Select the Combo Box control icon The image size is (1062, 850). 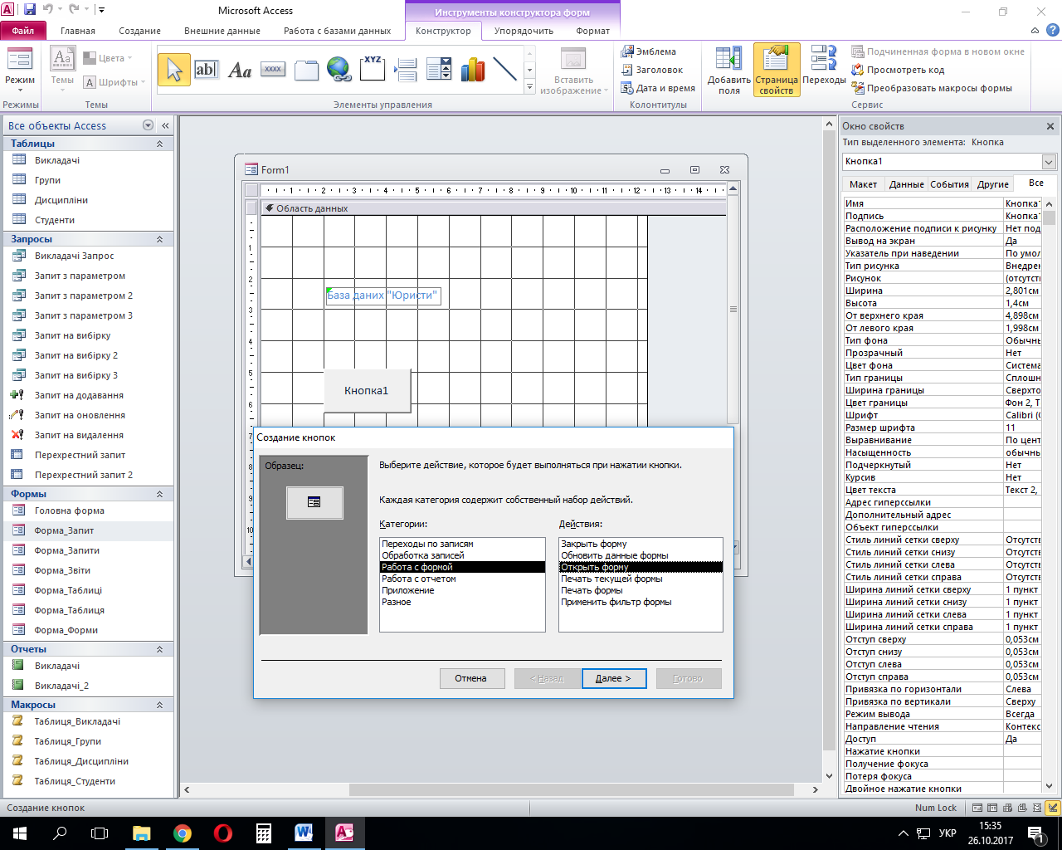point(439,70)
